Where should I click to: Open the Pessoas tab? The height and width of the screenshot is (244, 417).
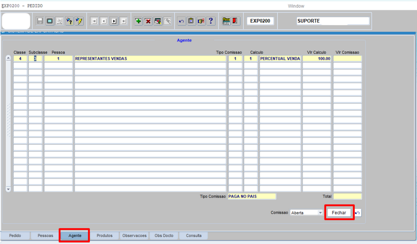click(45, 236)
